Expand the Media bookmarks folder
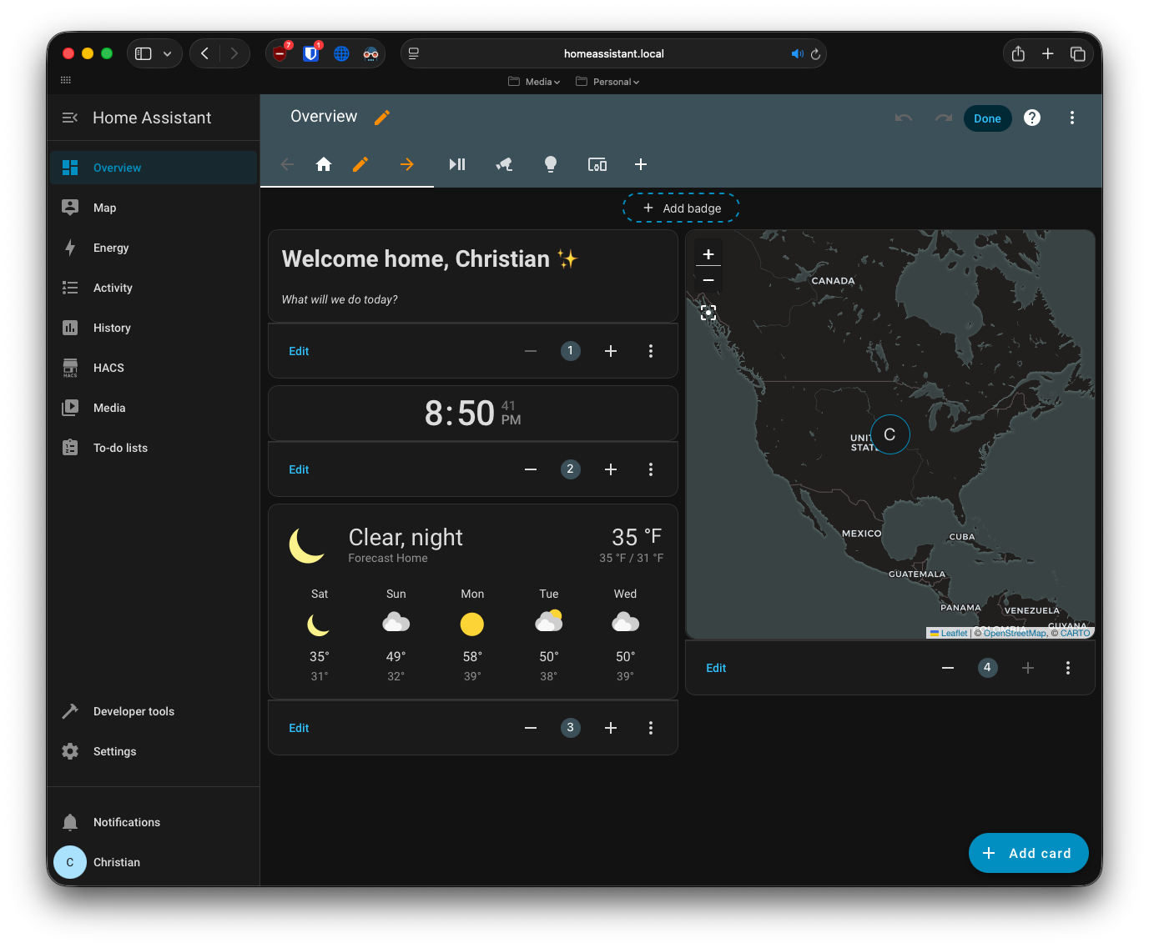 [535, 82]
